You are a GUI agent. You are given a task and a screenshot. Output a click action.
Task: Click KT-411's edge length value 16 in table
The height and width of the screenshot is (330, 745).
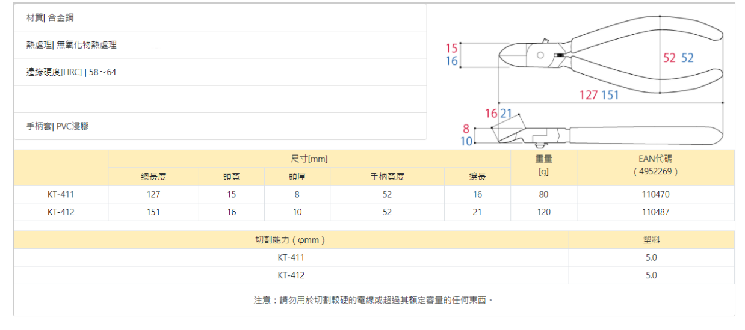[477, 194]
